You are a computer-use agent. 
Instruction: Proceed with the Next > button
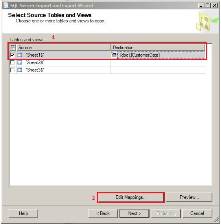[134, 213]
